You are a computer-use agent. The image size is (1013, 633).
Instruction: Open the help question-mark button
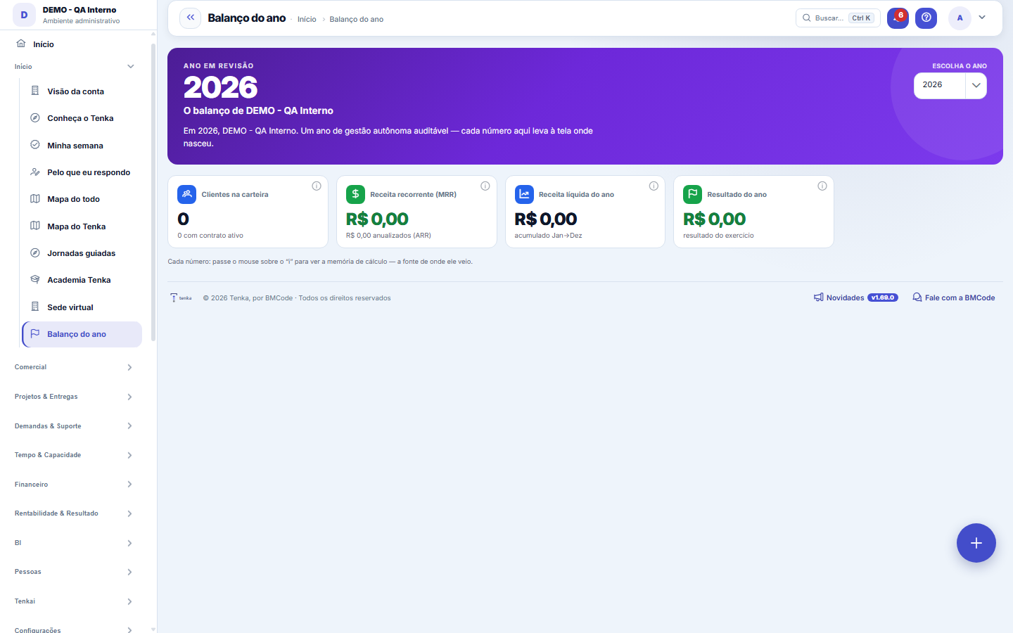(926, 18)
